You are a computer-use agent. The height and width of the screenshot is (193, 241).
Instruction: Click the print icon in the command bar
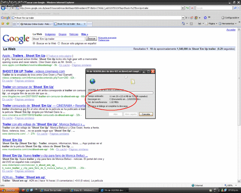pos(199,24)
